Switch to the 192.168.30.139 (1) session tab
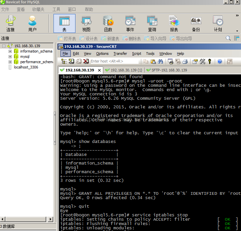 124,70
